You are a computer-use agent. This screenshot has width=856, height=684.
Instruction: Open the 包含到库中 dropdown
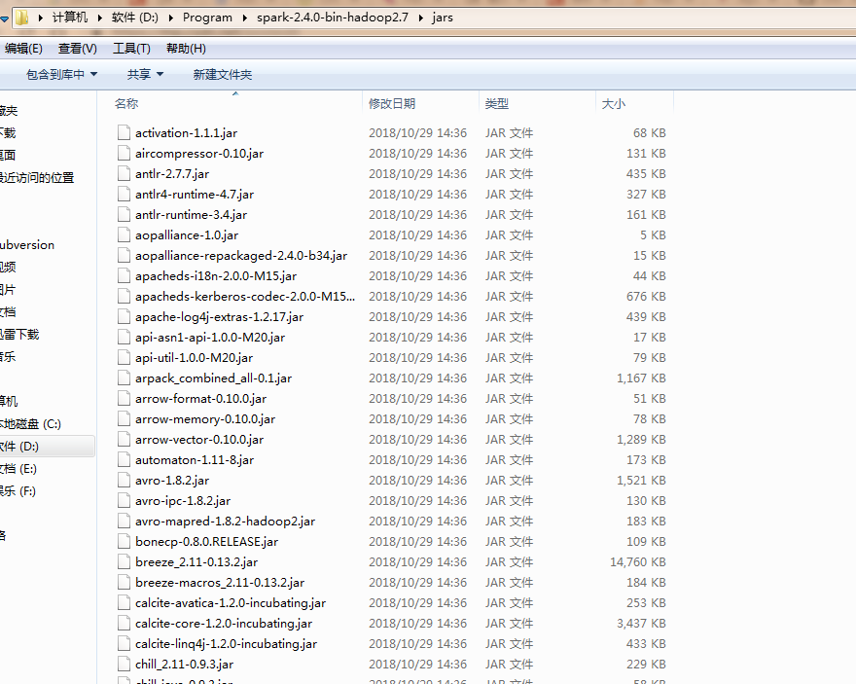61,74
